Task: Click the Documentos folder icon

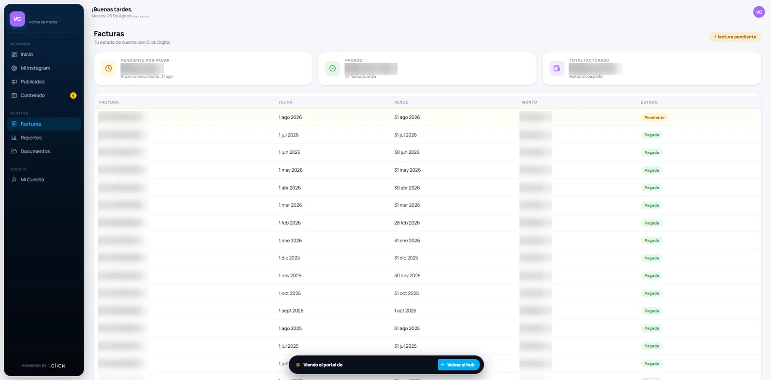Action: click(14, 151)
